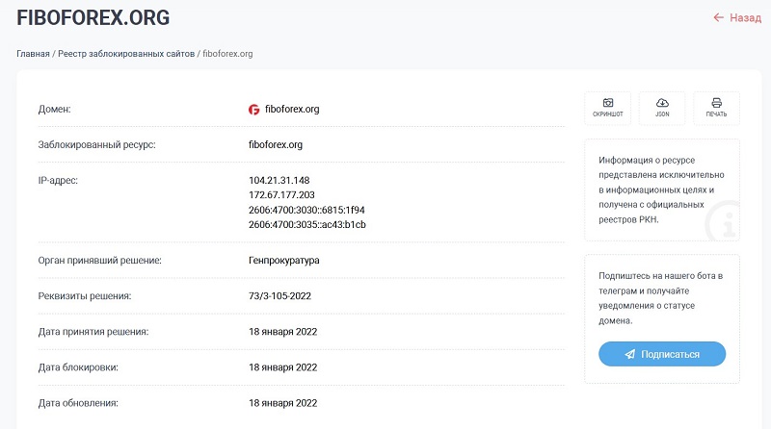
Task: Click the domain name in the Домен row
Action: (x=292, y=110)
